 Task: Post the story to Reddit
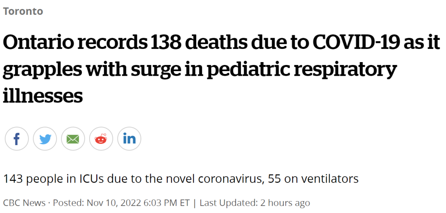pyautogui.click(x=101, y=139)
